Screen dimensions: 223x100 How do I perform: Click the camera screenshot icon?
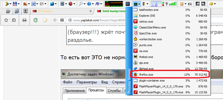pyautogui.click(x=190, y=4)
